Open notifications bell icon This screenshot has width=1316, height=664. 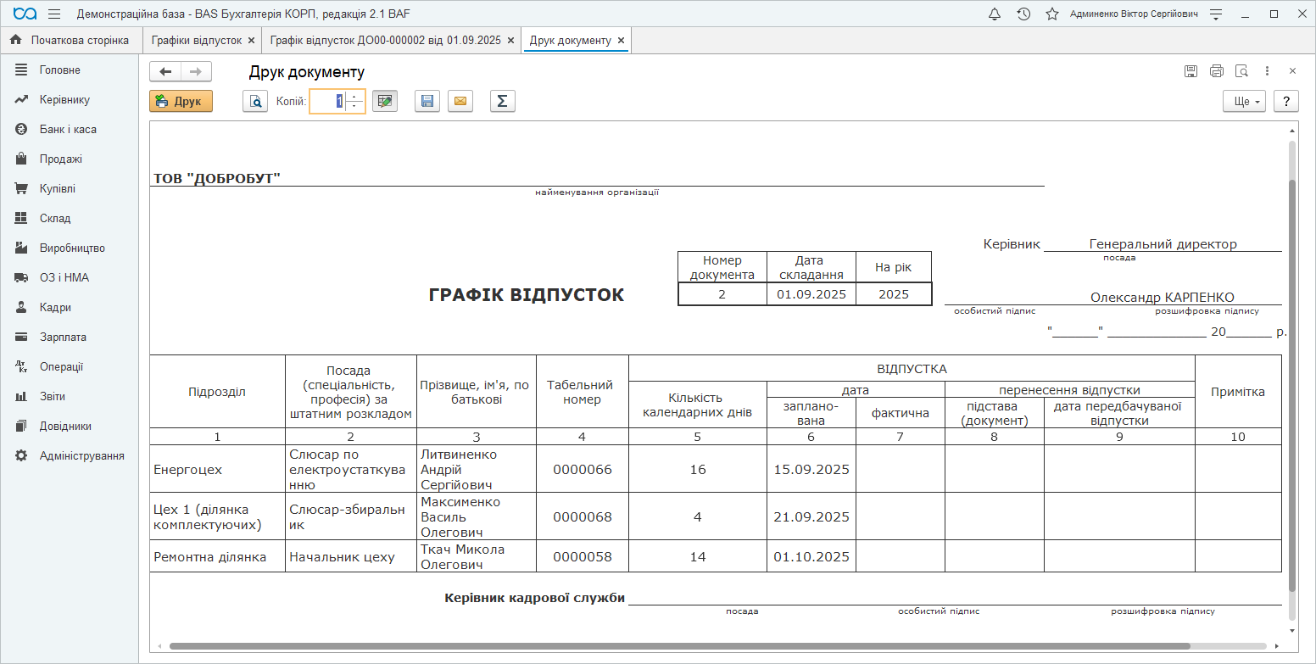pos(995,14)
